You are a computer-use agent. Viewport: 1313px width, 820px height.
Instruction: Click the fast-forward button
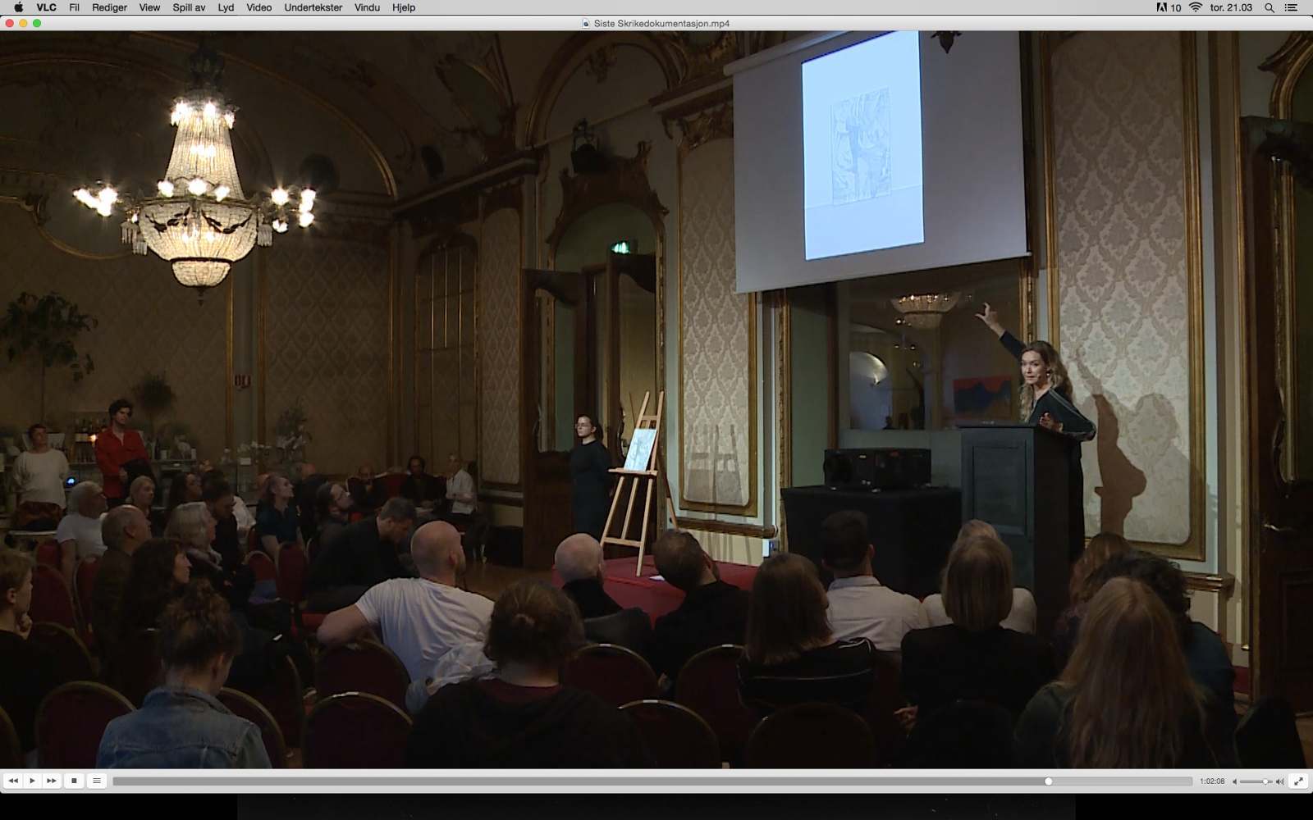(52, 781)
